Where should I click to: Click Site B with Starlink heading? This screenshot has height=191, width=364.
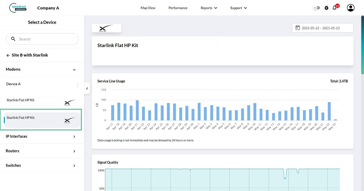30,55
